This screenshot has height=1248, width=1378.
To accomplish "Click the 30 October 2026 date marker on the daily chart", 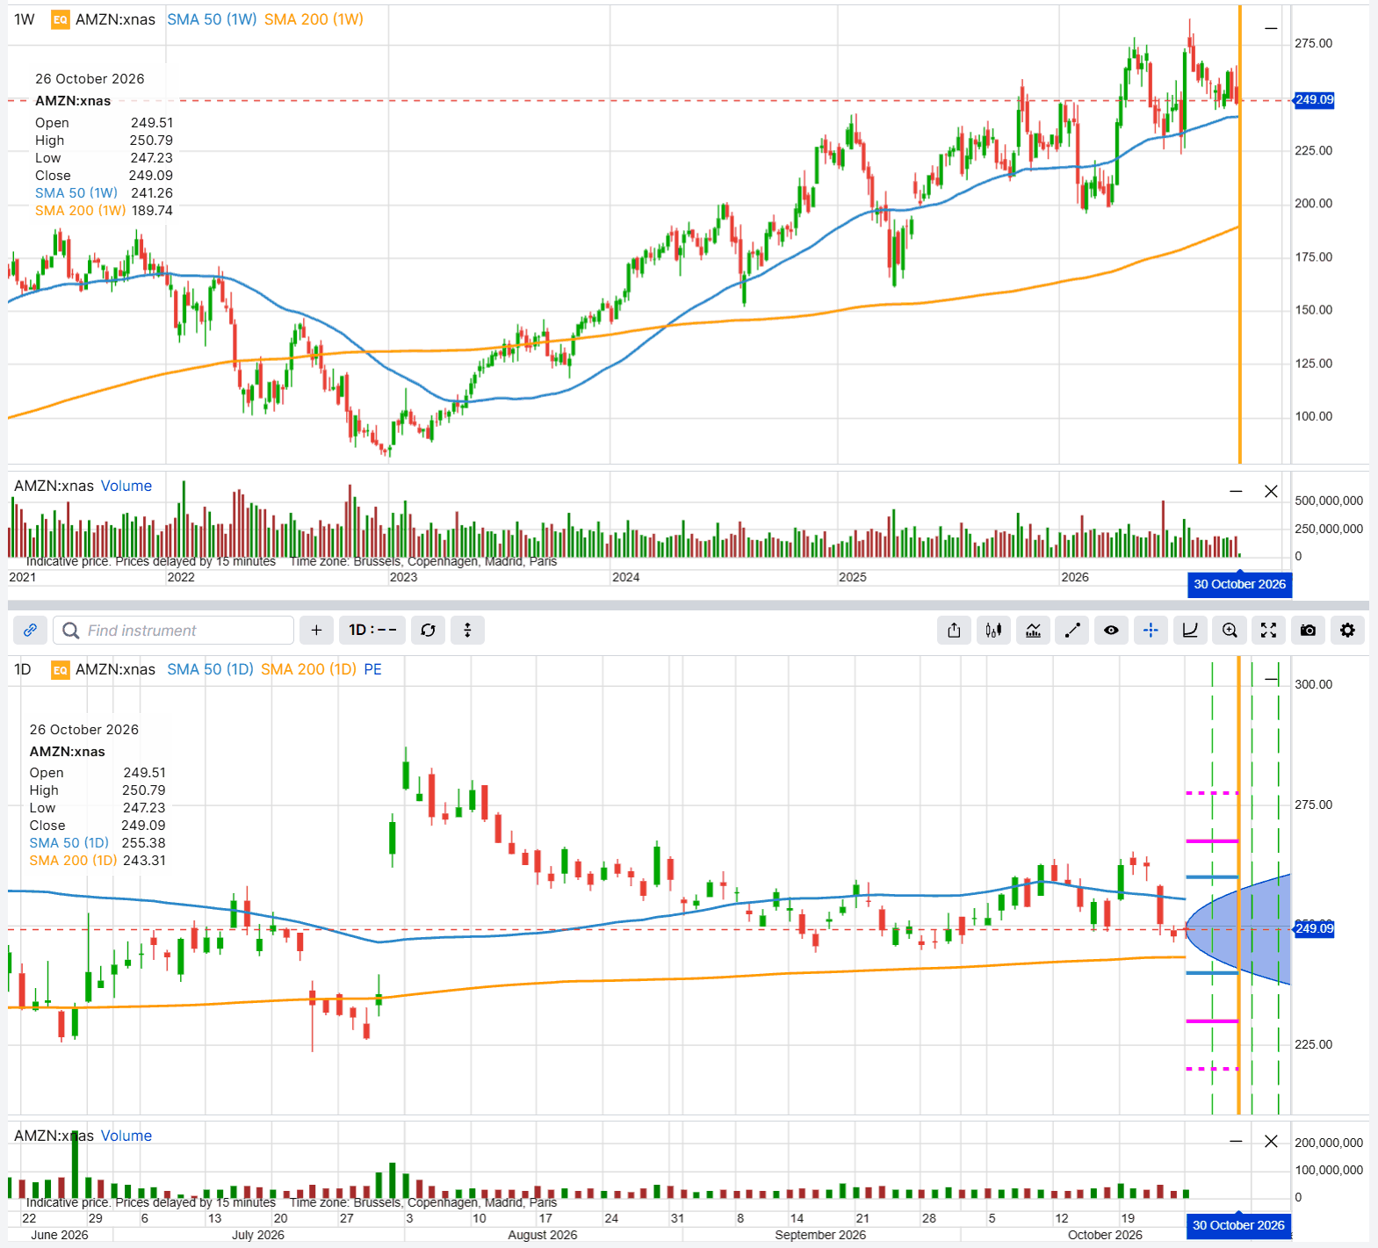I will click(x=1238, y=1225).
